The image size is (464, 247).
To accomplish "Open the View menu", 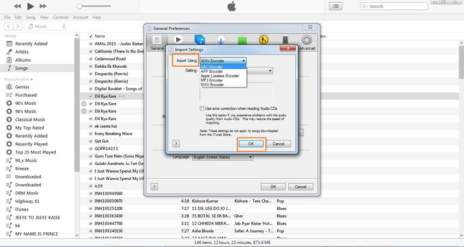I will [44, 17].
